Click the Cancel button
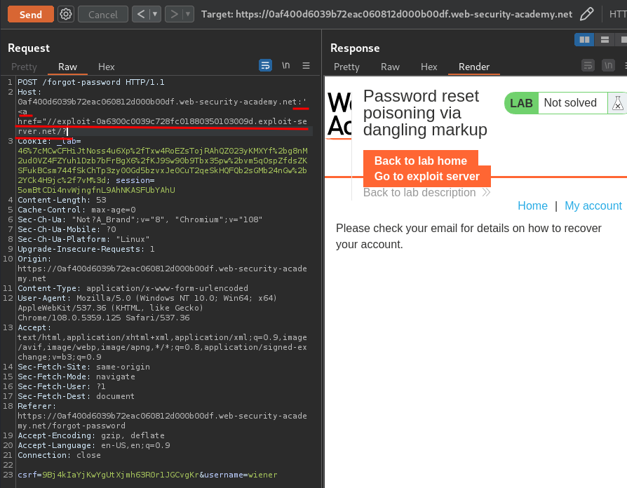The height and width of the screenshot is (488, 627). tap(103, 15)
